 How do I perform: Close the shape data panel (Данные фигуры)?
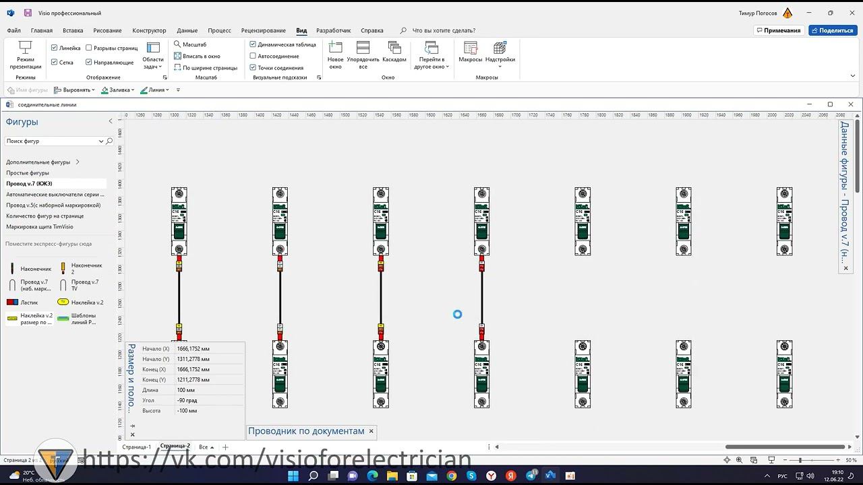coord(846,268)
